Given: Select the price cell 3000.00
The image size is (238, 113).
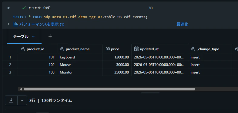Looking at the screenshot, I should [x=117, y=64].
